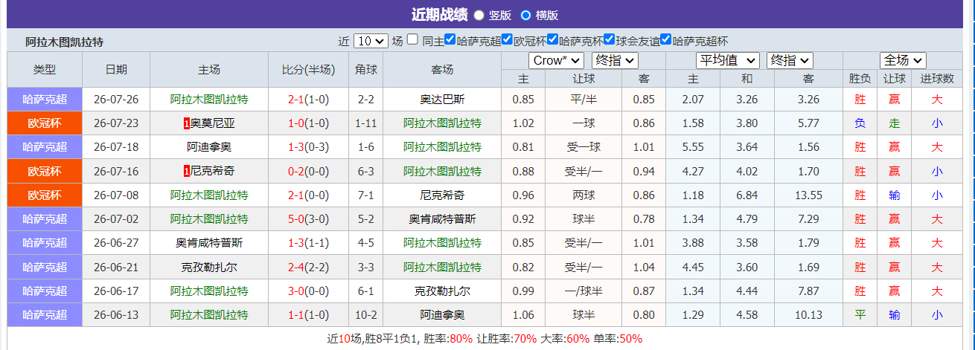Open the match count dropdown showing 10
The height and width of the screenshot is (350, 975).
(371, 41)
